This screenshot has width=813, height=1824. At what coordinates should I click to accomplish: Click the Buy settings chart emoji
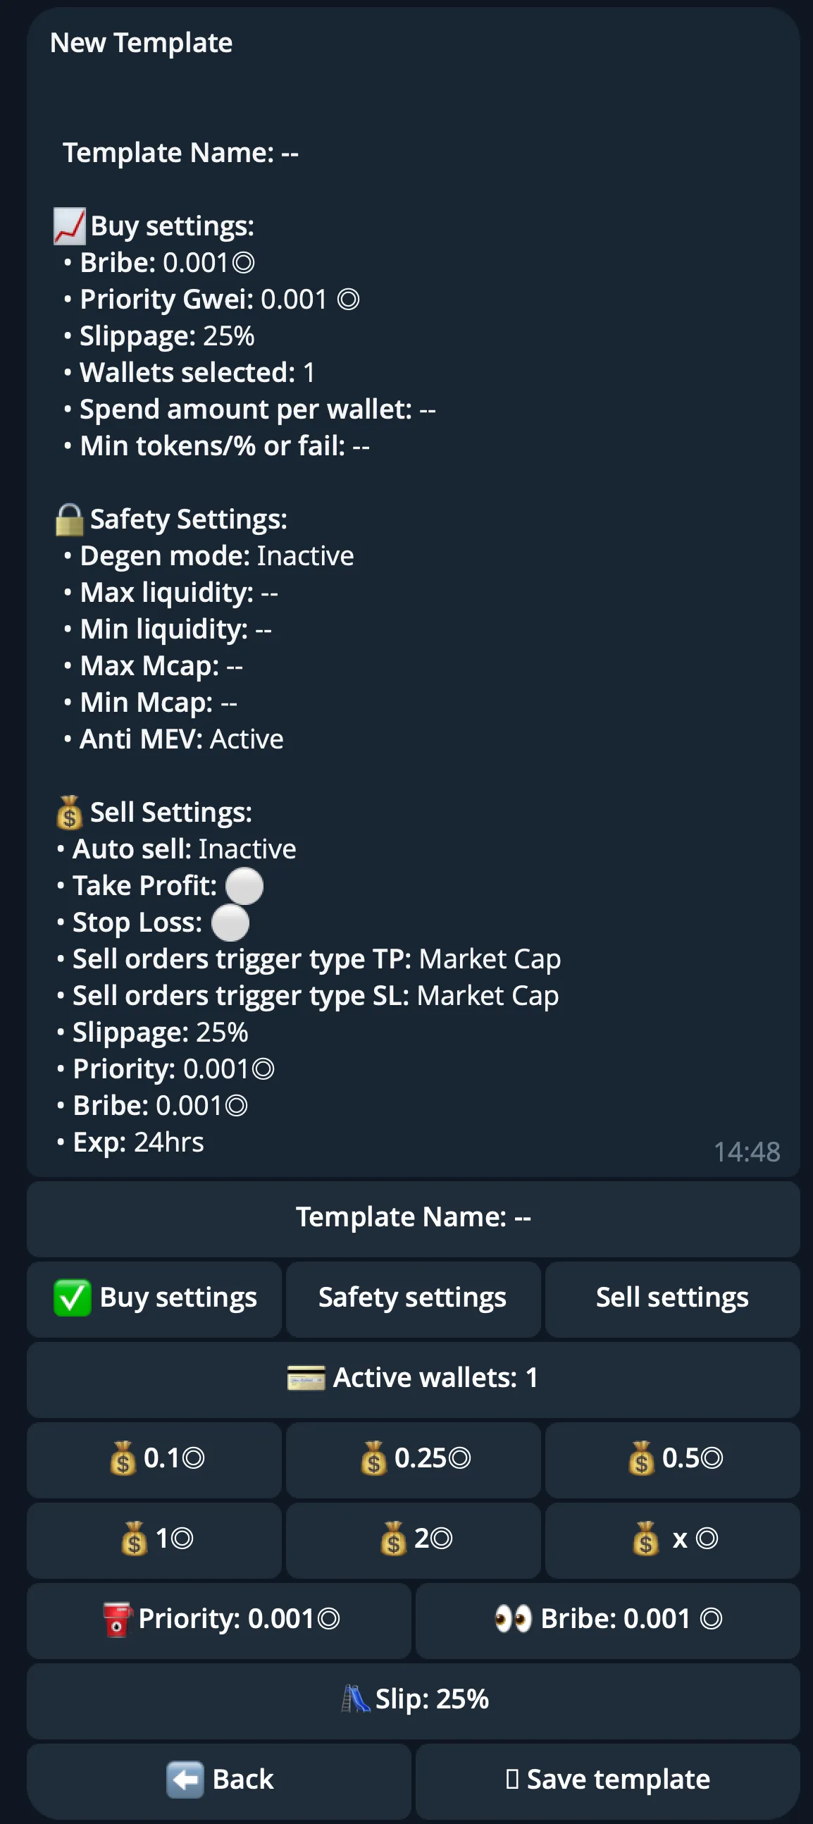pos(69,226)
